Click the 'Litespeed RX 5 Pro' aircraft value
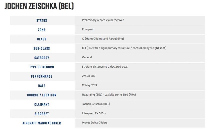Viewport: 213px width, 132px height. [x=94, y=113]
